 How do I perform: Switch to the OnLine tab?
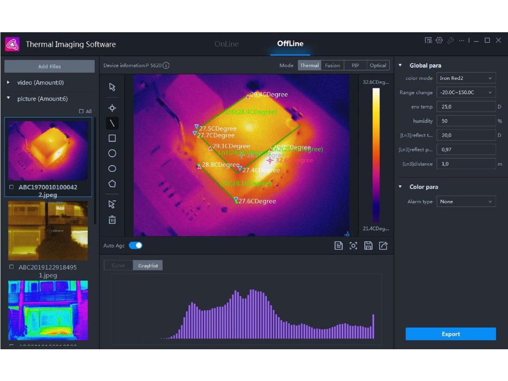pyautogui.click(x=226, y=44)
